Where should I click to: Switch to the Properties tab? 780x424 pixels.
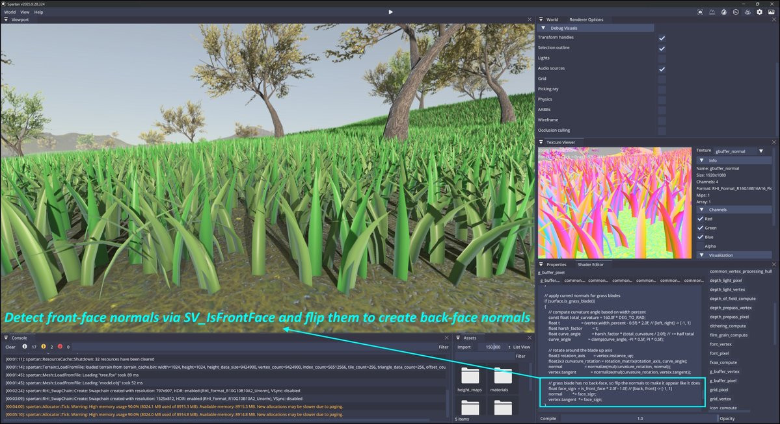(x=556, y=265)
